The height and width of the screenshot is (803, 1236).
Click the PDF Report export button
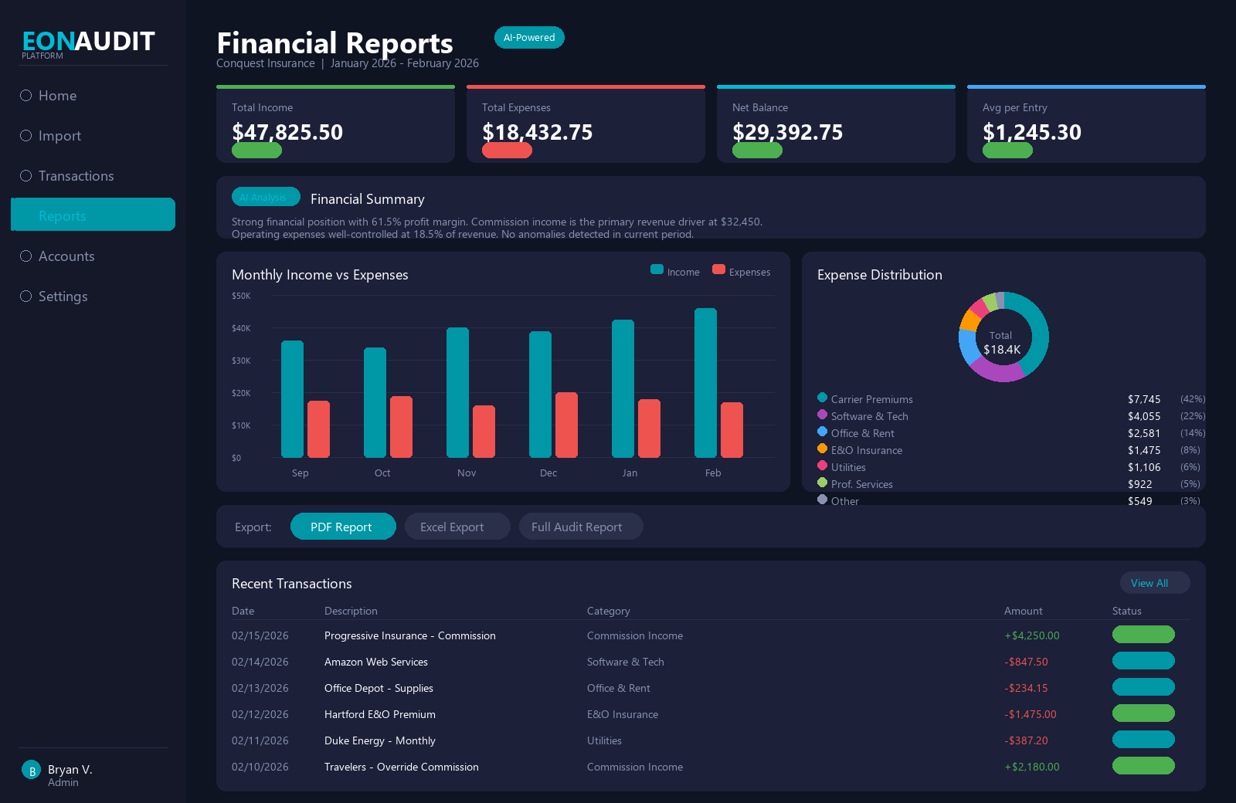(x=343, y=526)
